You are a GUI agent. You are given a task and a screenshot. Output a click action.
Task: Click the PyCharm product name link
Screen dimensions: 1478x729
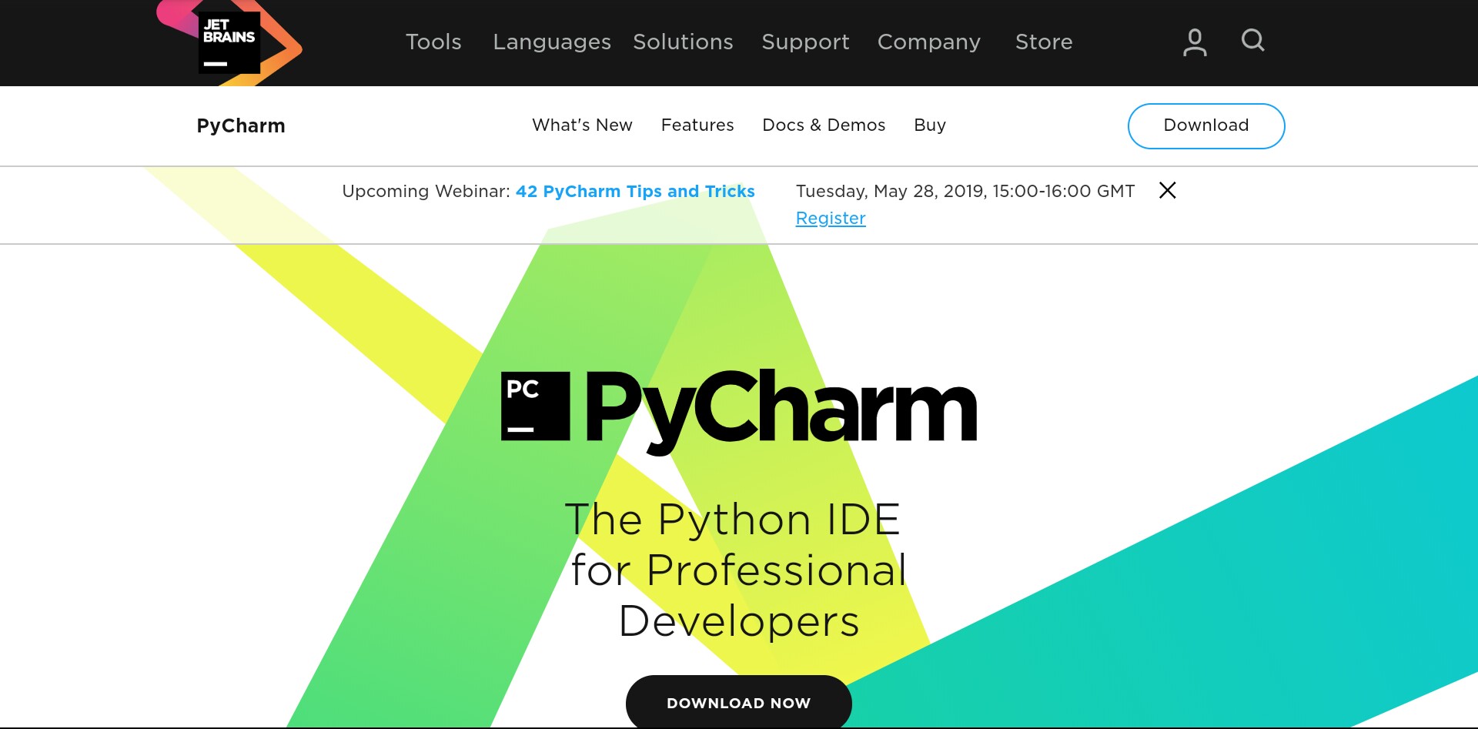pos(240,125)
